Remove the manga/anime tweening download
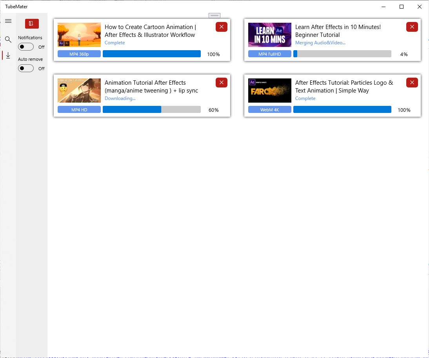The width and height of the screenshot is (429, 358). (x=221, y=83)
